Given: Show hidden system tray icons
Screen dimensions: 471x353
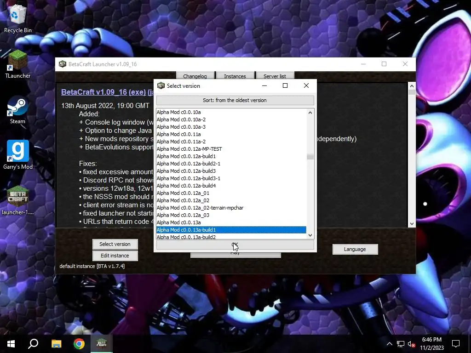Looking at the screenshot, I should [x=389, y=344].
